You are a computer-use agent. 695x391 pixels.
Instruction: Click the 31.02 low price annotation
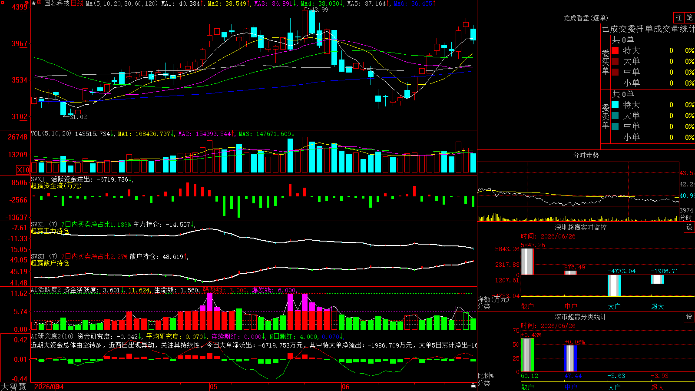point(78,117)
